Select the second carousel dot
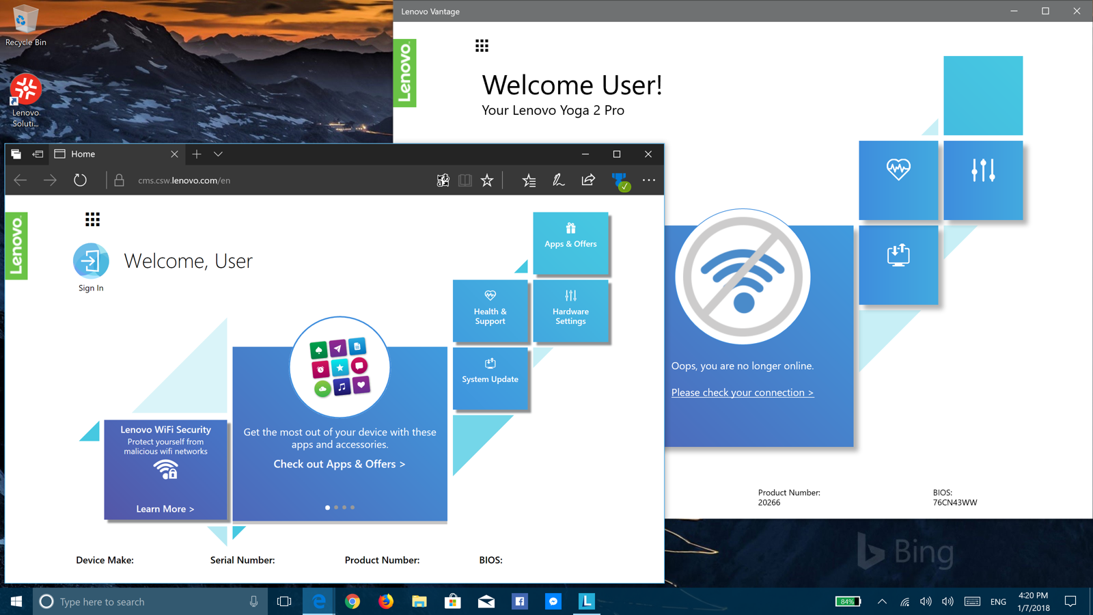 336,508
